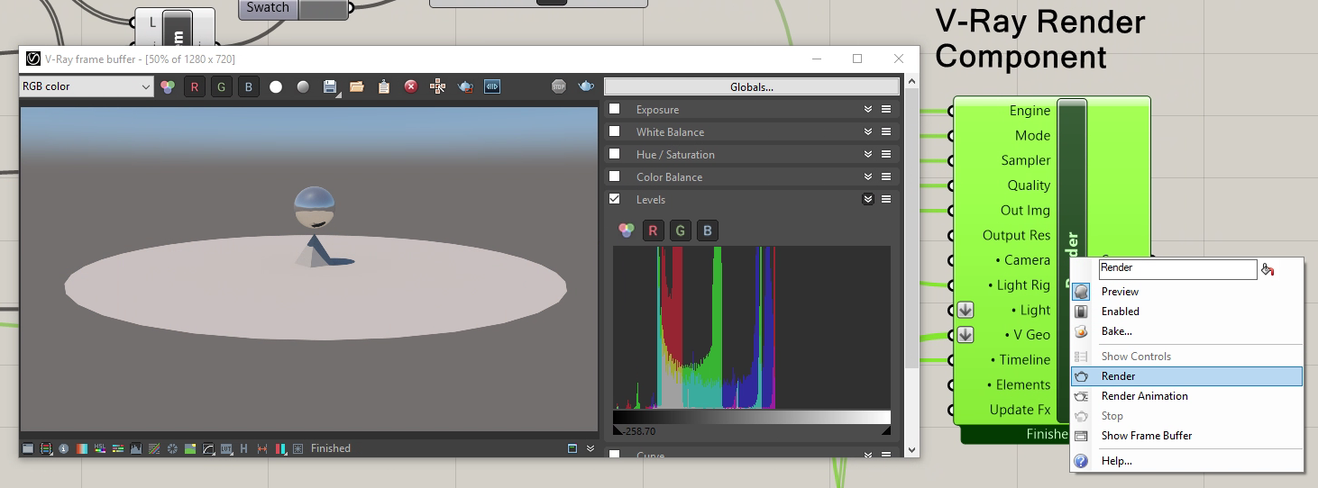Image resolution: width=1318 pixels, height=488 pixels.
Task: Click the down arrow beside the V Geo input
Action: [966, 335]
